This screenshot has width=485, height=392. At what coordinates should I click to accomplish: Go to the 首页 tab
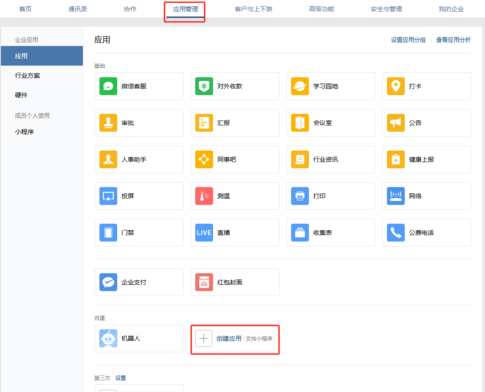coord(25,9)
